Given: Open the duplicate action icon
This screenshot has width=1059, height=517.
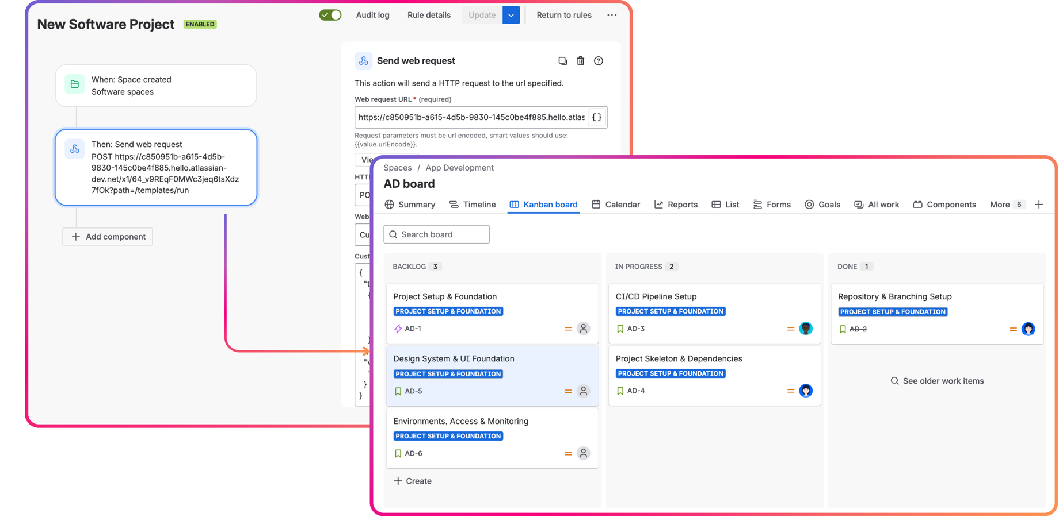Looking at the screenshot, I should [x=562, y=60].
